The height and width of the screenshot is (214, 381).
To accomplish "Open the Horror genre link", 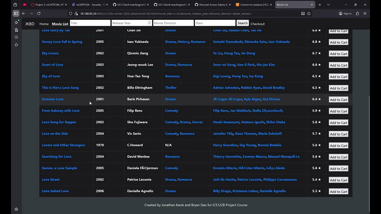I will click(197, 122).
